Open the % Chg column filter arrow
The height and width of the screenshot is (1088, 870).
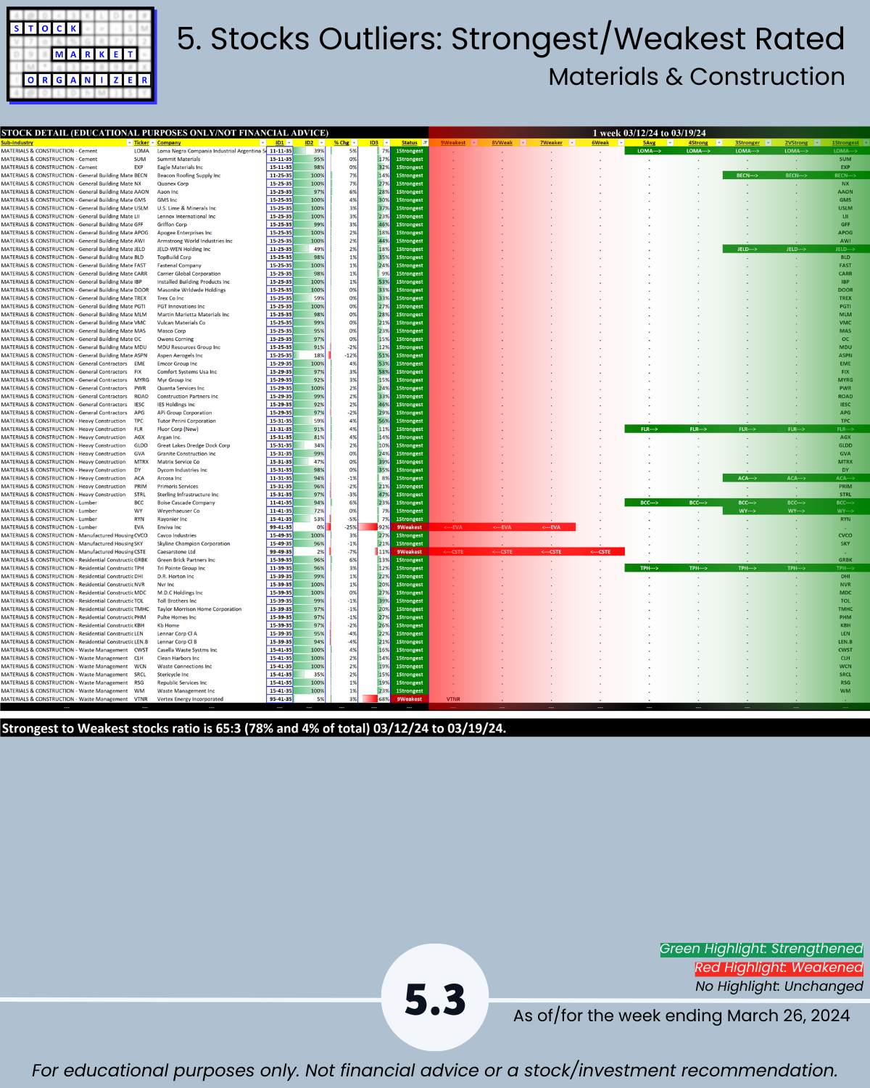[353, 143]
